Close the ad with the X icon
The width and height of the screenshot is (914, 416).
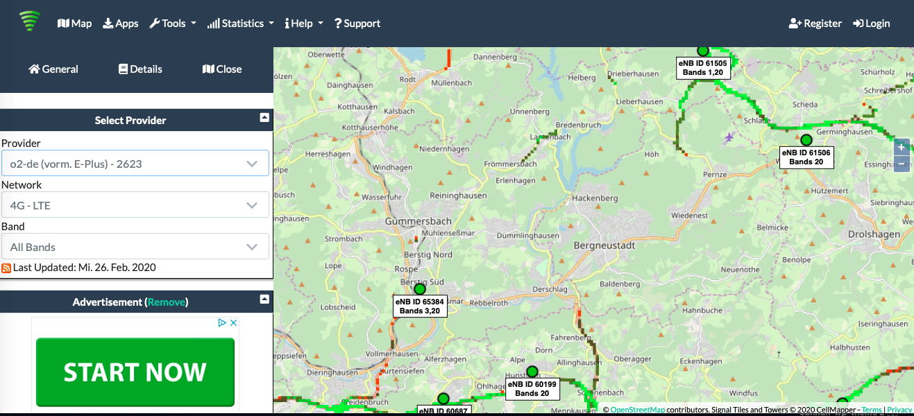(234, 323)
